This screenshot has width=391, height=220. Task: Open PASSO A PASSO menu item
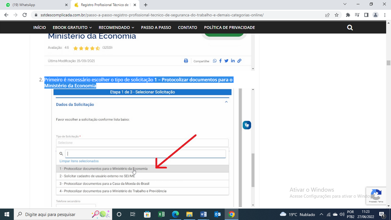(x=156, y=27)
